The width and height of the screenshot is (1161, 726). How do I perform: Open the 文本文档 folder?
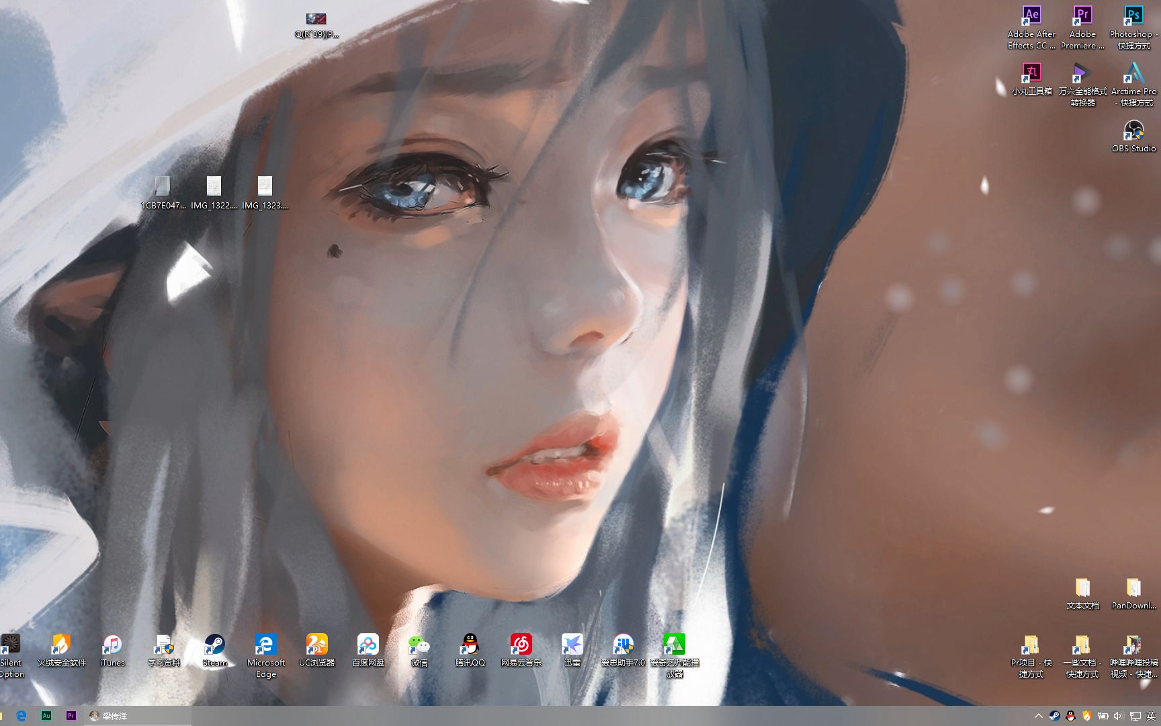tap(1082, 594)
